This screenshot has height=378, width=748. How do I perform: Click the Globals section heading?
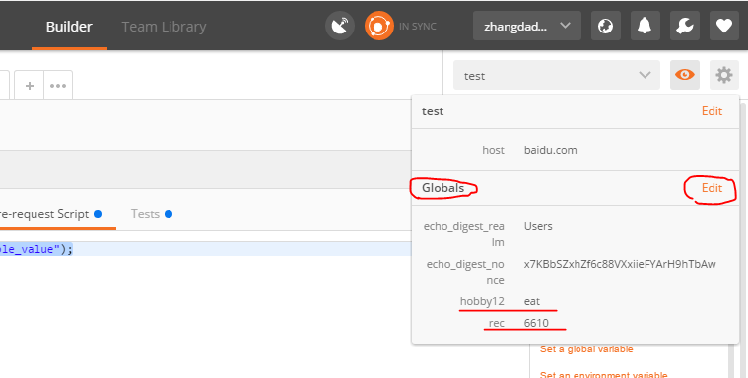[x=442, y=188]
